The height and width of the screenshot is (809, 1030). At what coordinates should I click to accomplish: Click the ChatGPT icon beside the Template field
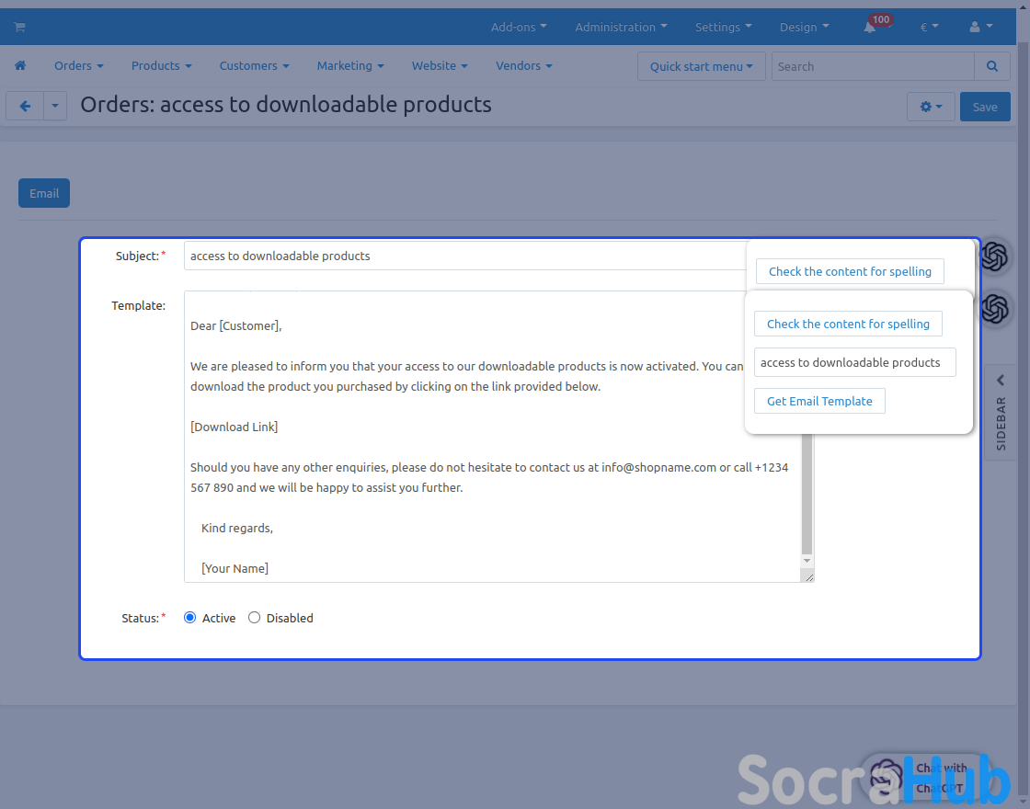(994, 309)
